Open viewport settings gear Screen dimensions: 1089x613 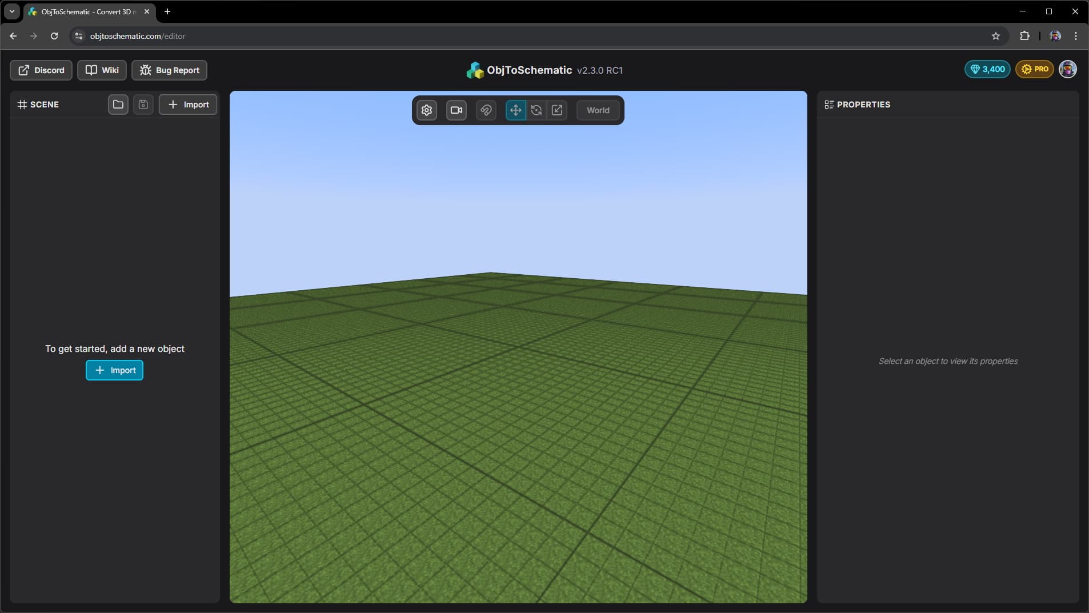426,110
